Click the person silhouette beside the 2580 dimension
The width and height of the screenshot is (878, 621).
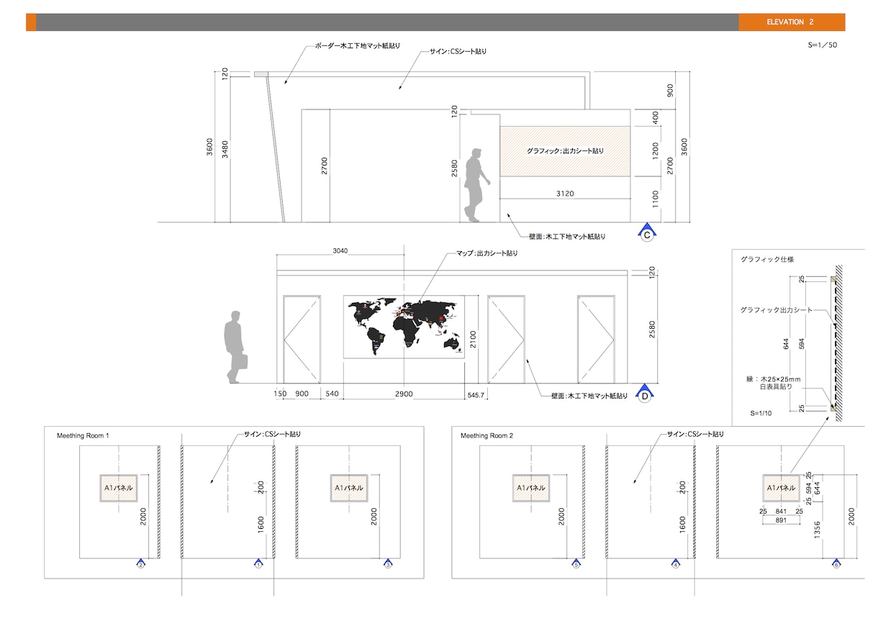[x=476, y=184]
